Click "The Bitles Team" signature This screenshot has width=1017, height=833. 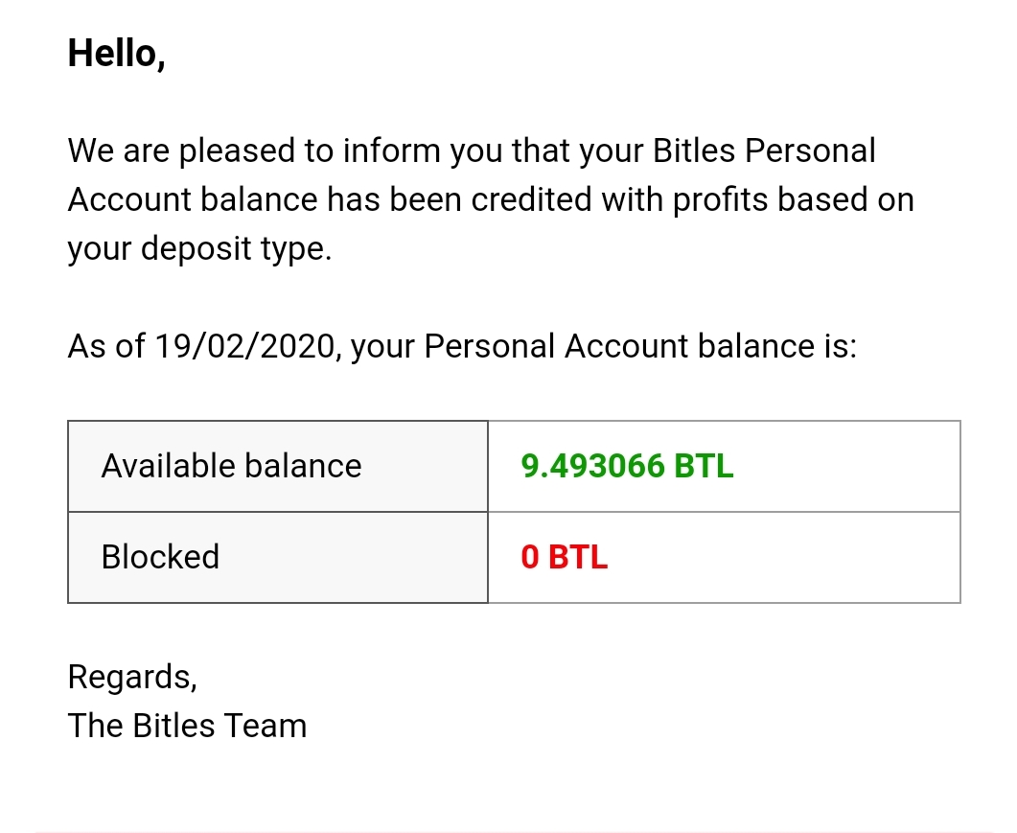click(187, 726)
